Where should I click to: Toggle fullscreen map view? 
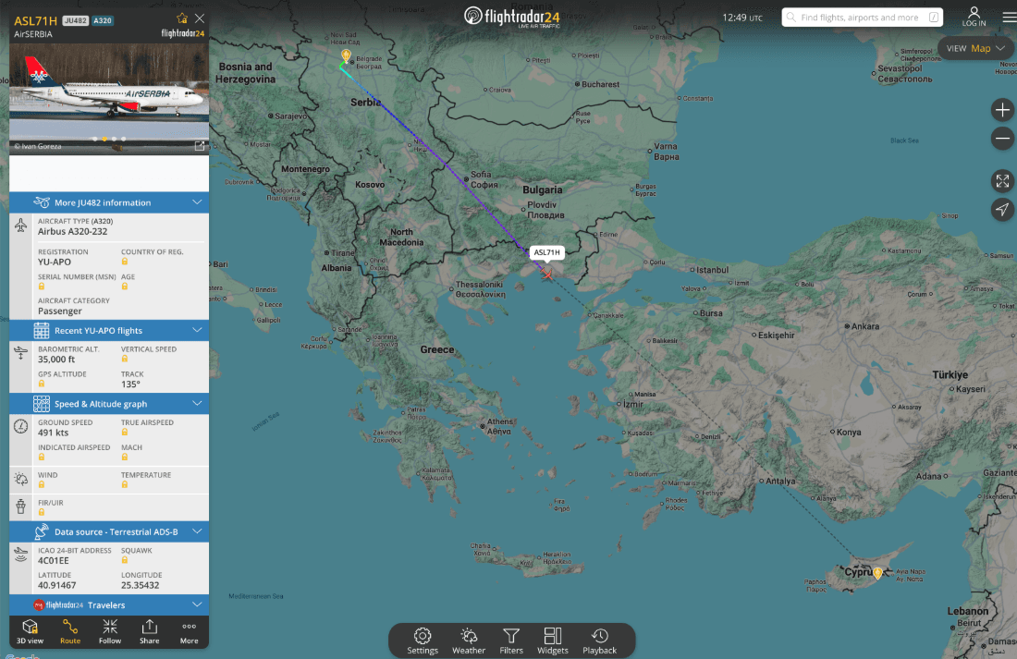pyautogui.click(x=1002, y=181)
